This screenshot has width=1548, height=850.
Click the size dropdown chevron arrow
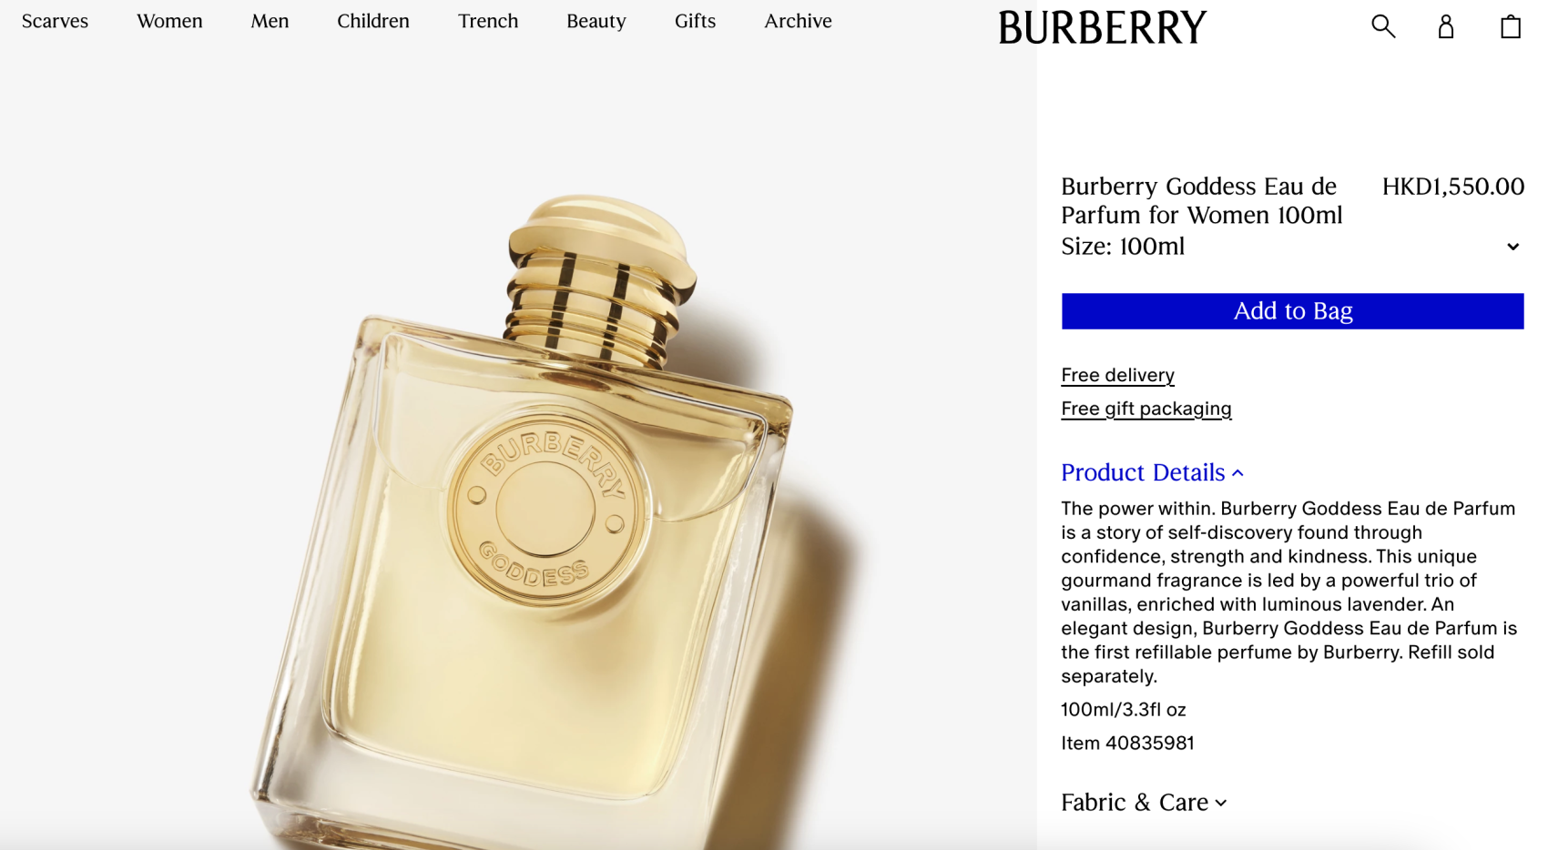point(1512,247)
